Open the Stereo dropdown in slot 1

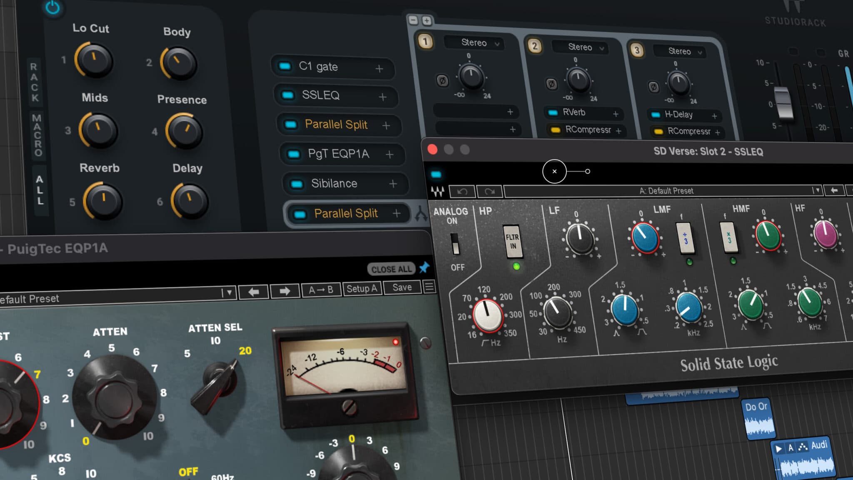[x=474, y=43]
